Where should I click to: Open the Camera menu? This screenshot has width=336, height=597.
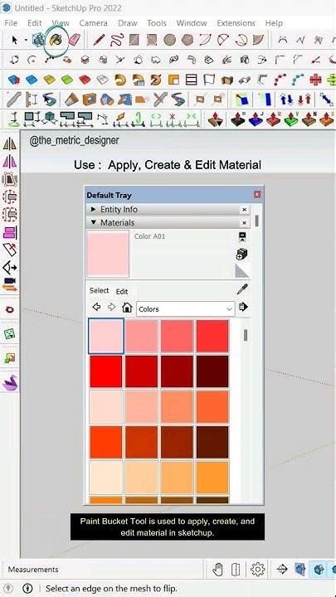tap(93, 23)
